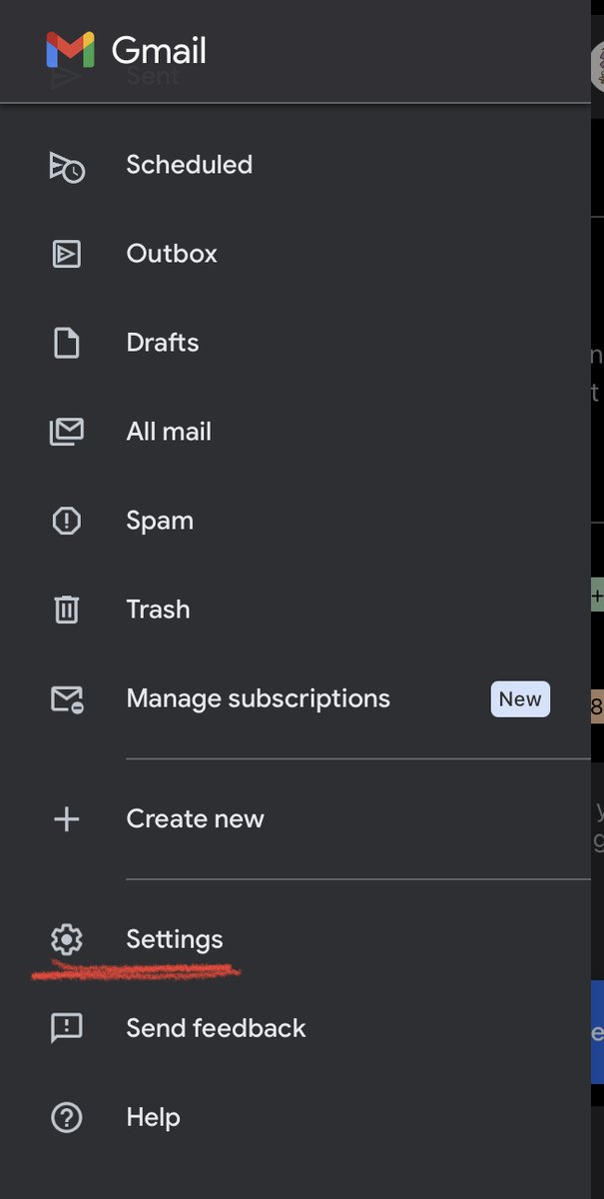Open Spam label
This screenshot has width=604, height=1199.
(x=160, y=521)
